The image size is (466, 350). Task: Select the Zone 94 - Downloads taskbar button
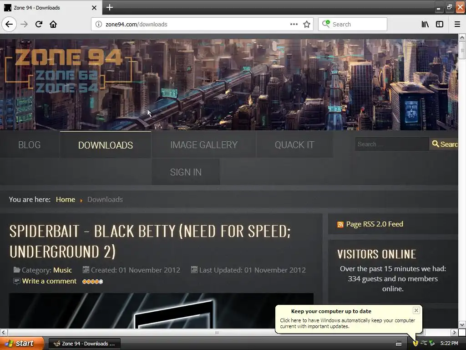85,344
